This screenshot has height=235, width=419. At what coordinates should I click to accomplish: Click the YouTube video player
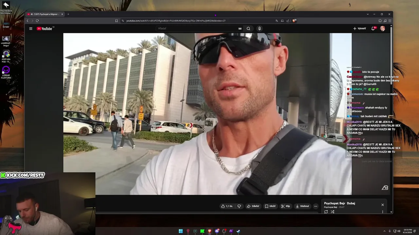click(208, 114)
